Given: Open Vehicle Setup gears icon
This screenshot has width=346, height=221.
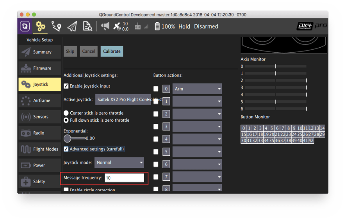Looking at the screenshot, I should click(x=41, y=26).
